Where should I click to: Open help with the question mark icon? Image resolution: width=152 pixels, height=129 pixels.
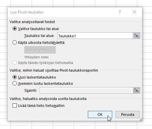click(120, 12)
